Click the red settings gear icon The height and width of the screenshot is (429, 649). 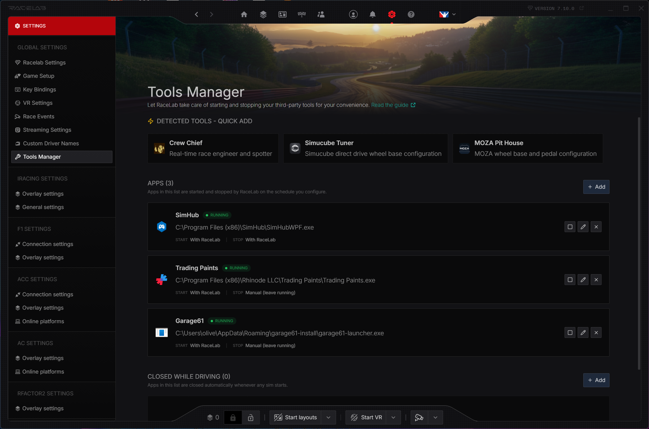[392, 14]
